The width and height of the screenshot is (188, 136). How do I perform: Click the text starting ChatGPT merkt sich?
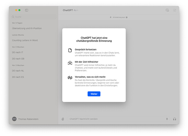pos(97,54)
